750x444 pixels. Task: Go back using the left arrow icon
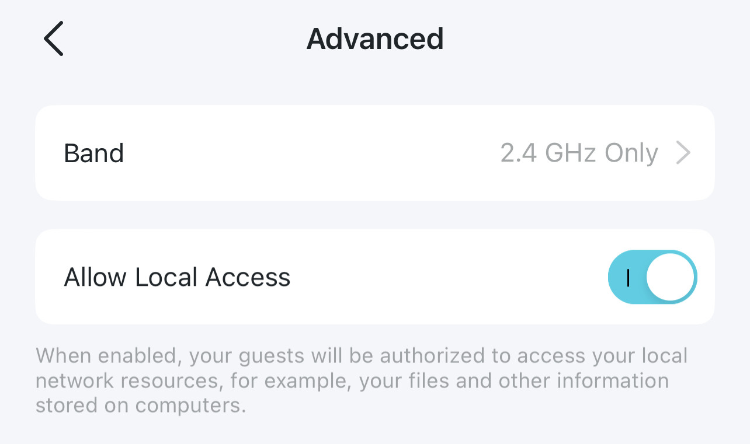click(53, 39)
